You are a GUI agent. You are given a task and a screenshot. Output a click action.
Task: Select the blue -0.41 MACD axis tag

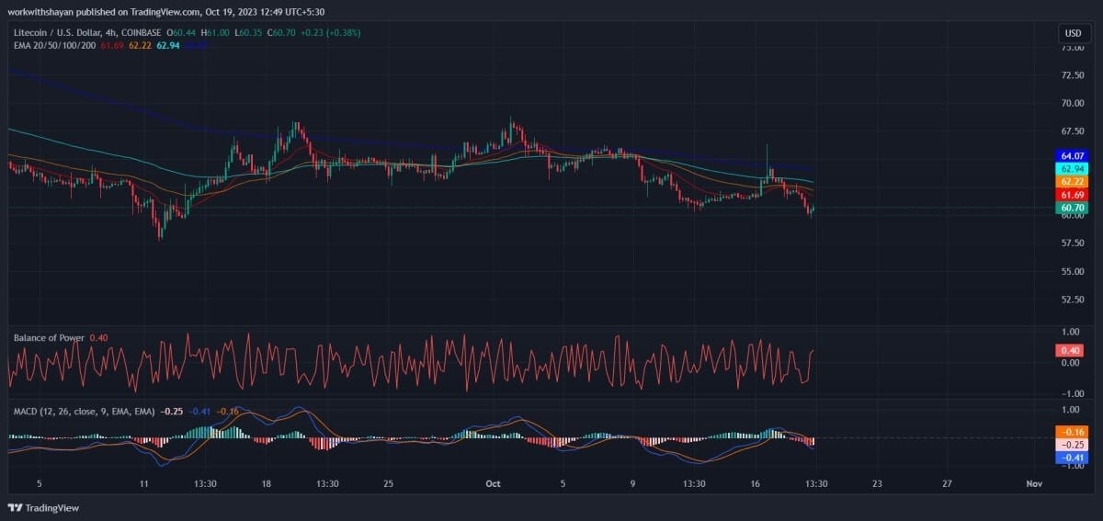tap(1073, 458)
